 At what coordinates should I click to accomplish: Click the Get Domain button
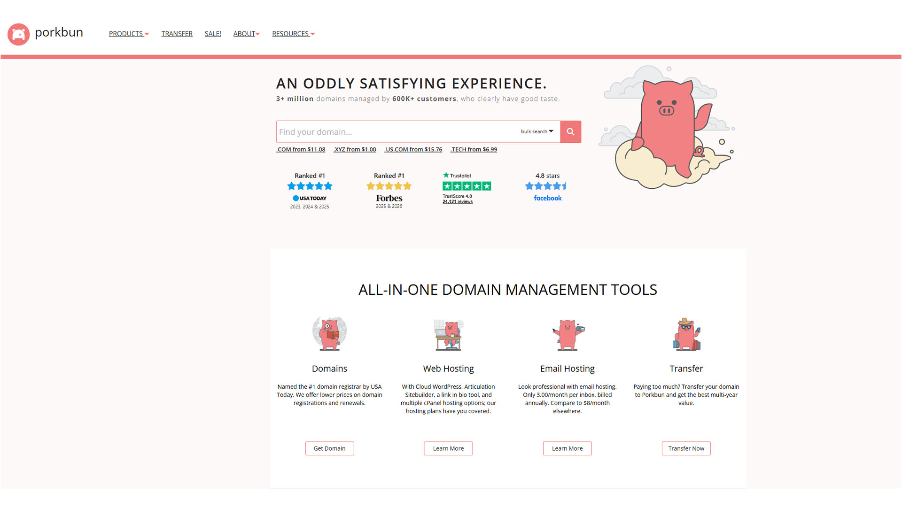click(x=329, y=449)
